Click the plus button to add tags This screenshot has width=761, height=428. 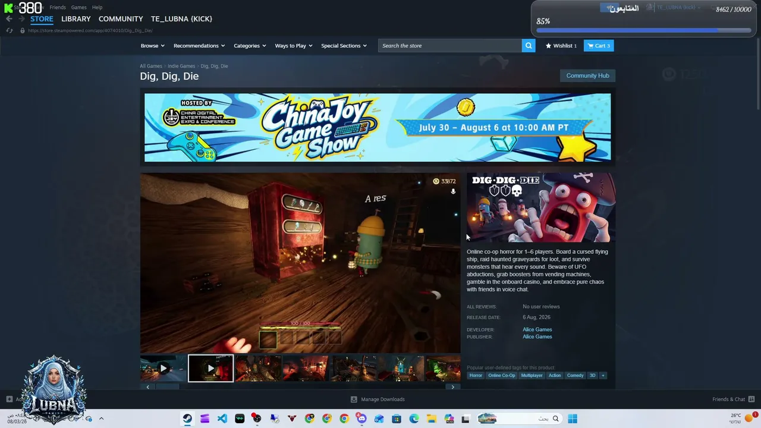click(603, 376)
